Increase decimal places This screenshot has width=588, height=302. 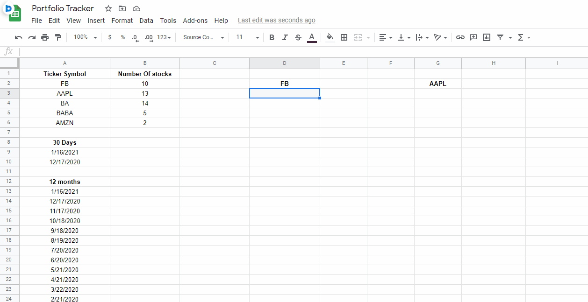point(149,37)
